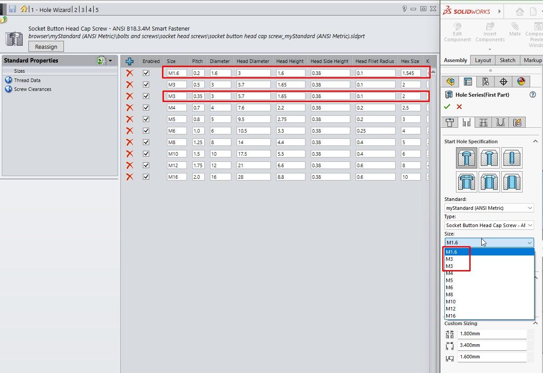The width and height of the screenshot is (543, 373).
Task: Click the SolidWorks logo
Action: [x=466, y=11]
